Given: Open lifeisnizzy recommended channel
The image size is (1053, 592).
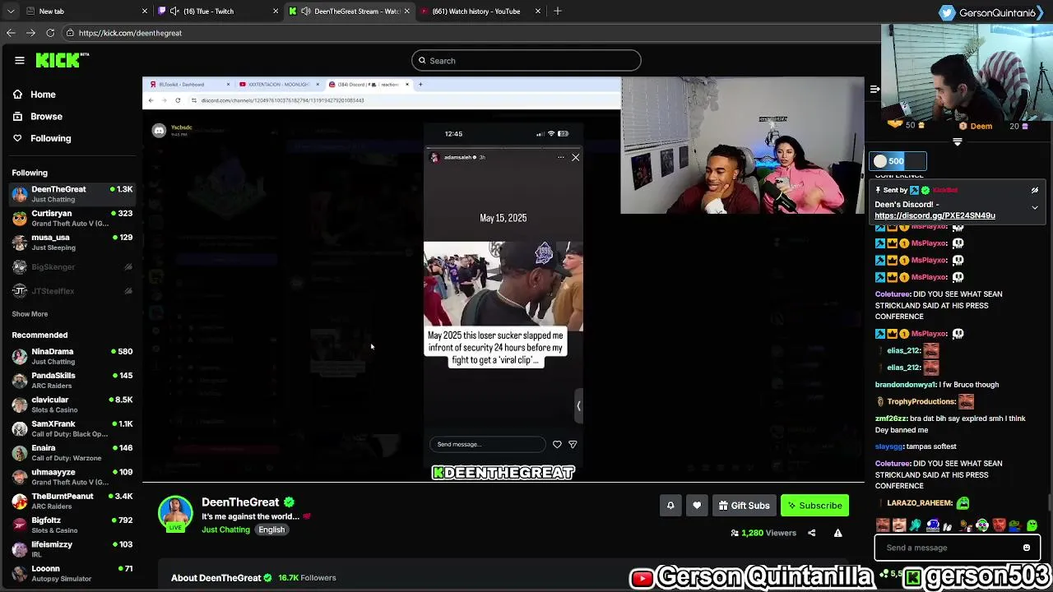Looking at the screenshot, I should coord(72,549).
